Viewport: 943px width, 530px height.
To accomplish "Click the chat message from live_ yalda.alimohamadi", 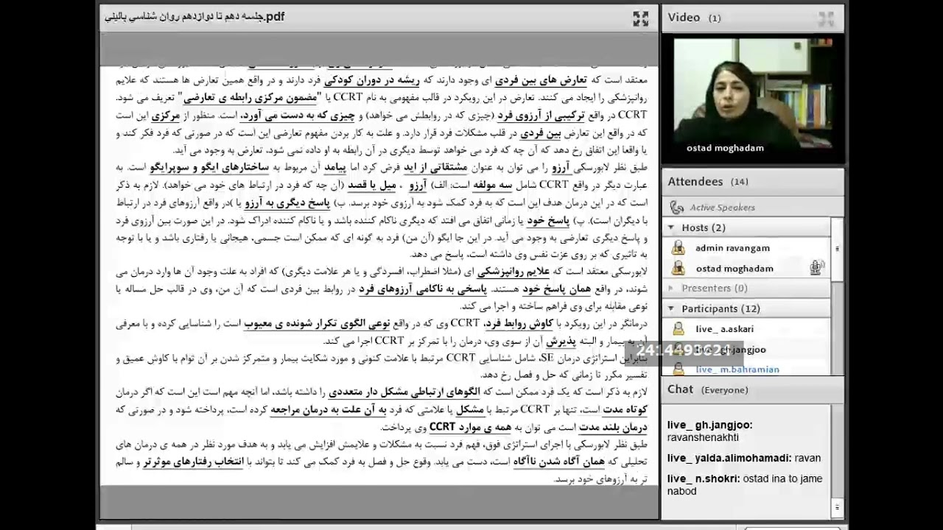I will click(x=744, y=458).
